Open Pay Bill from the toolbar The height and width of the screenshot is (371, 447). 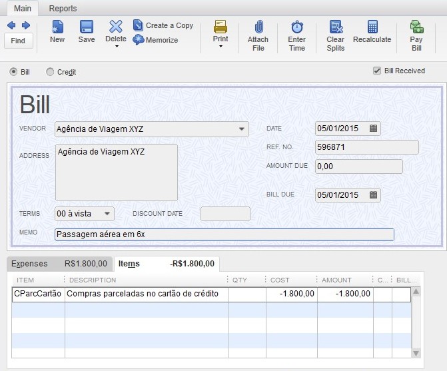coord(416,27)
